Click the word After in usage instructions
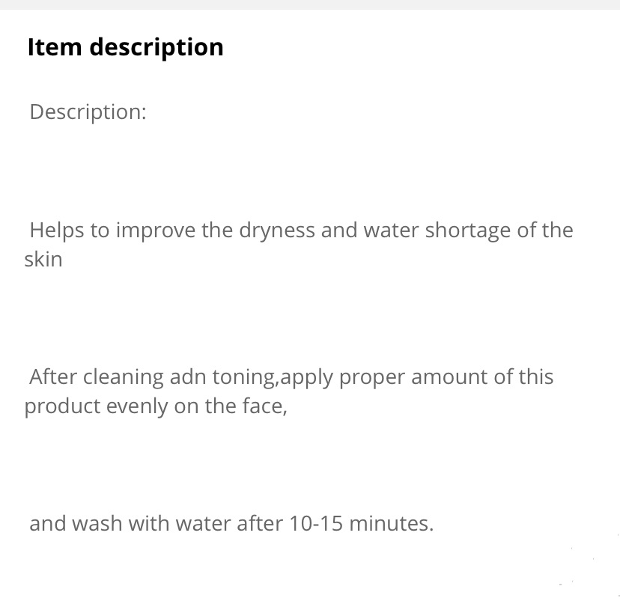 click(53, 376)
